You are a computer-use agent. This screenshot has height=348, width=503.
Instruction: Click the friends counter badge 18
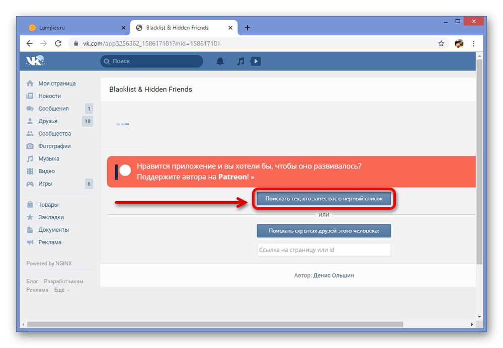click(x=88, y=121)
